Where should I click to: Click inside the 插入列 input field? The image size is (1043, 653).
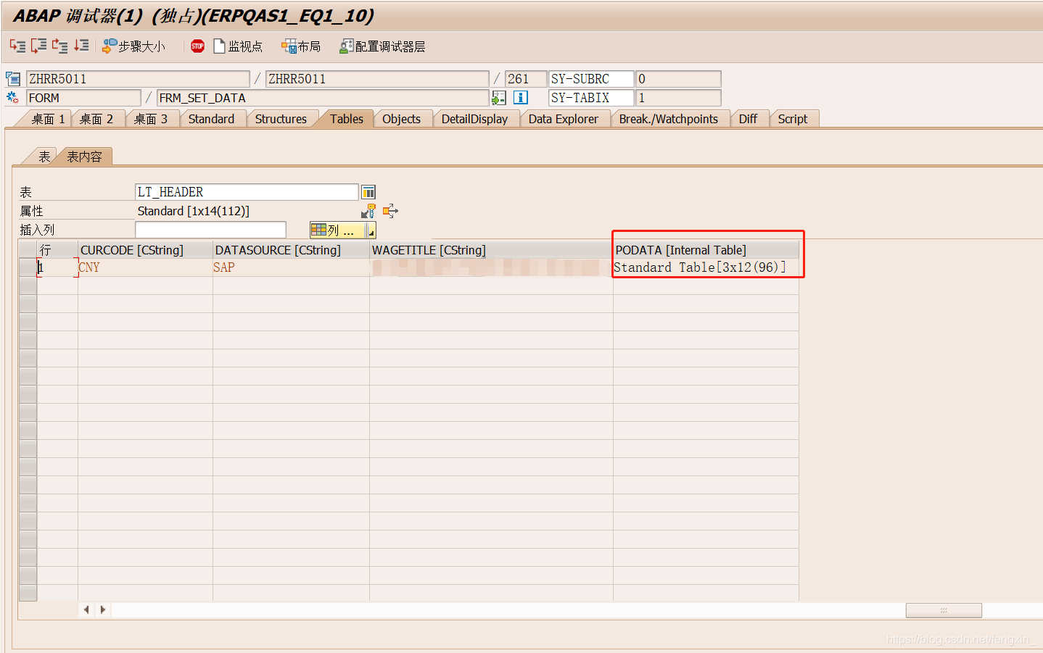[x=210, y=228]
